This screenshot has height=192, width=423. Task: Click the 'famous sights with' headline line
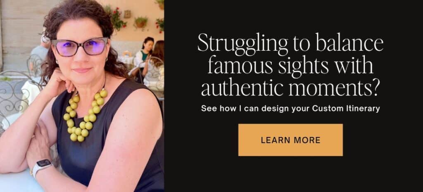click(x=290, y=66)
